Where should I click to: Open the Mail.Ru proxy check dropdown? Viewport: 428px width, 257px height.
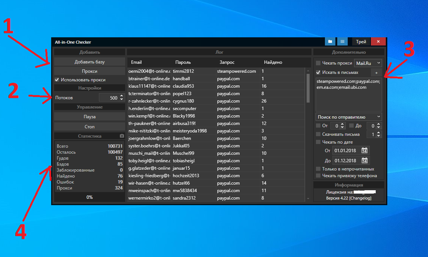367,63
